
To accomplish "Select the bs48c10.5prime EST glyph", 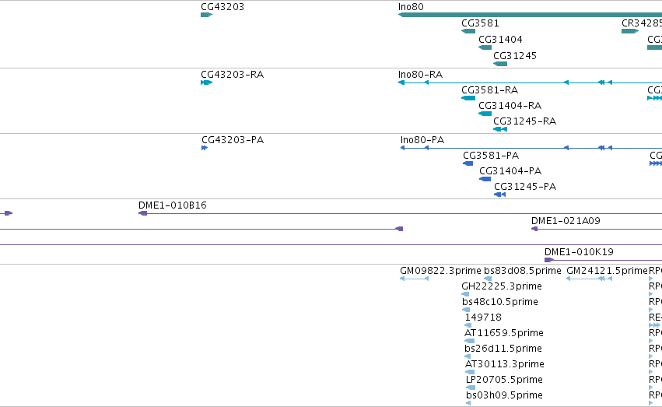I will (466, 310).
